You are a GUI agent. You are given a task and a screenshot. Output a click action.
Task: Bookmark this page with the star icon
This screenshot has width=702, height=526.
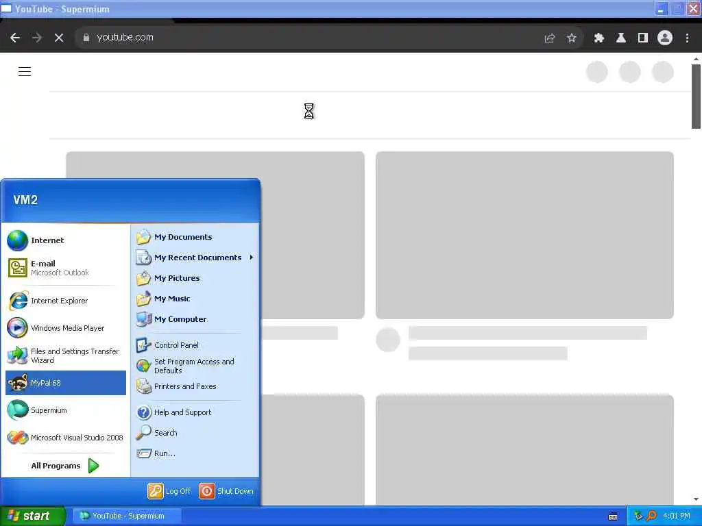coord(571,38)
